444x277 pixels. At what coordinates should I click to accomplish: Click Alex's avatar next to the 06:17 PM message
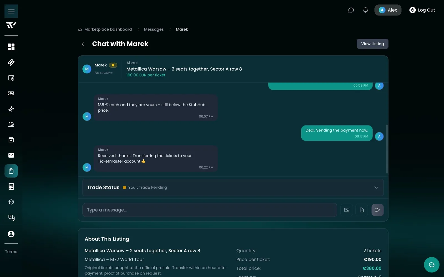[379, 136]
